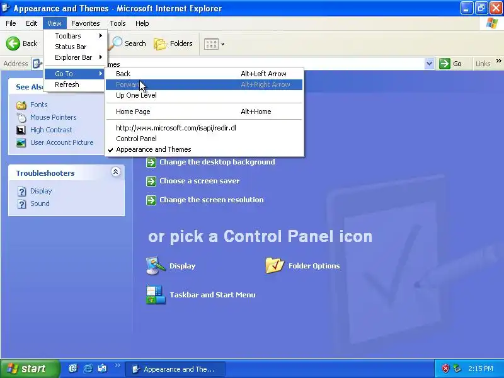
Task: Select Control Panel history entry
Action: [204, 139]
